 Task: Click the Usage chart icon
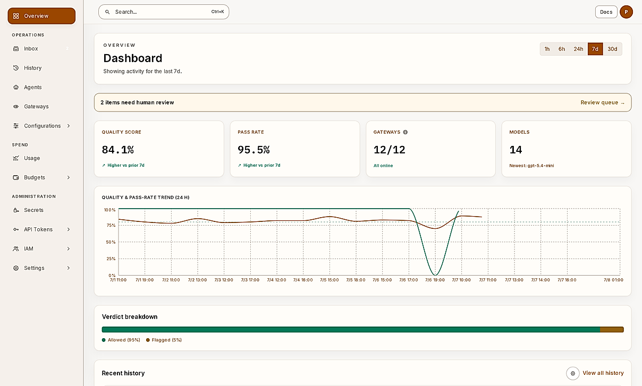(x=16, y=158)
